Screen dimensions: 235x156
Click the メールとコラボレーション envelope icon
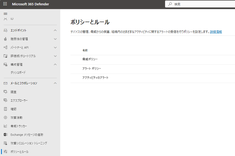pyautogui.click(x=5, y=83)
